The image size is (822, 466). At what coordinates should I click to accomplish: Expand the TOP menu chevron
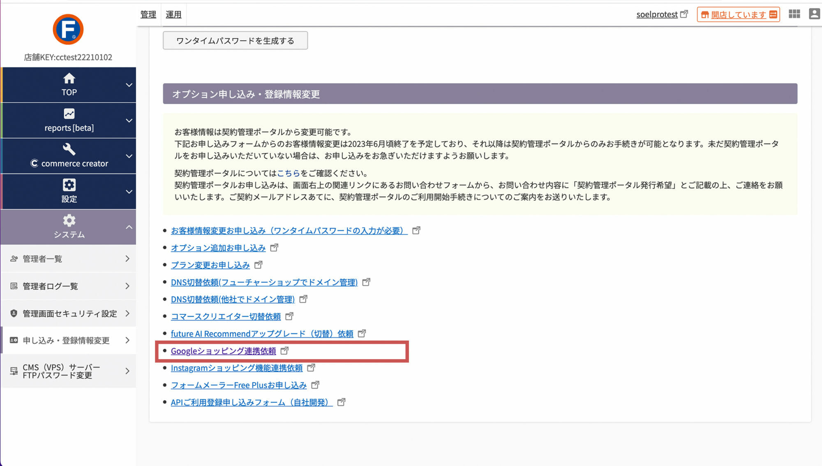click(129, 85)
